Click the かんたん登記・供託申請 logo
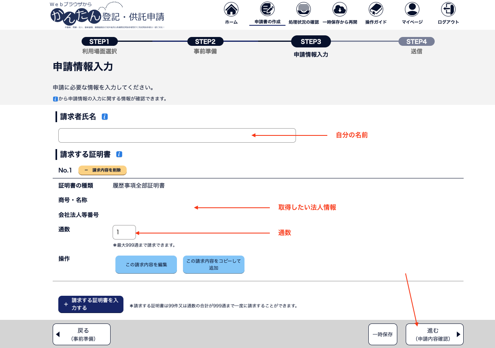 [x=108, y=15]
